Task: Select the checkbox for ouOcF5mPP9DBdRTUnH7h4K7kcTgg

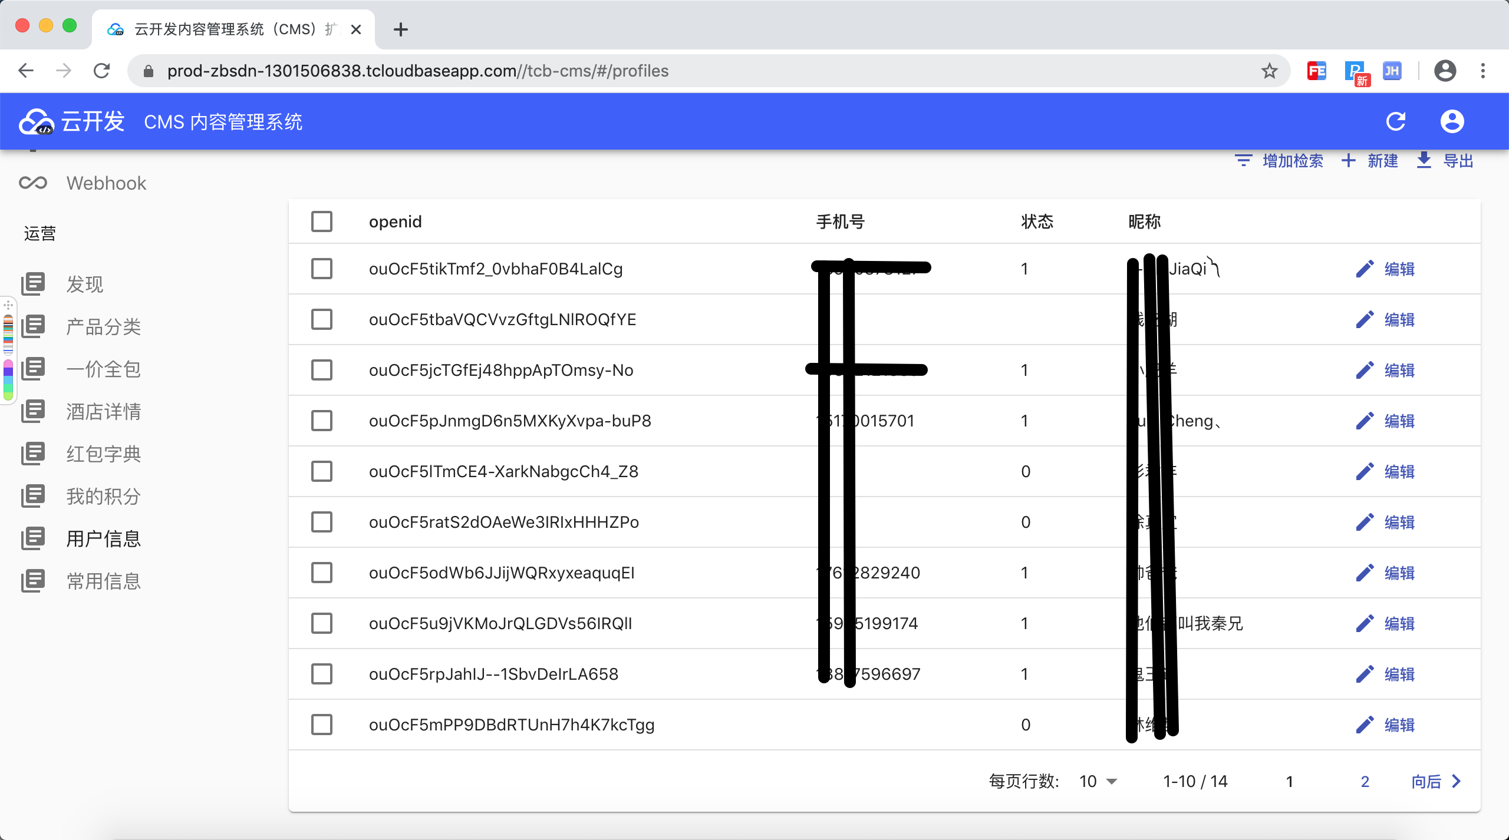Action: (x=322, y=725)
